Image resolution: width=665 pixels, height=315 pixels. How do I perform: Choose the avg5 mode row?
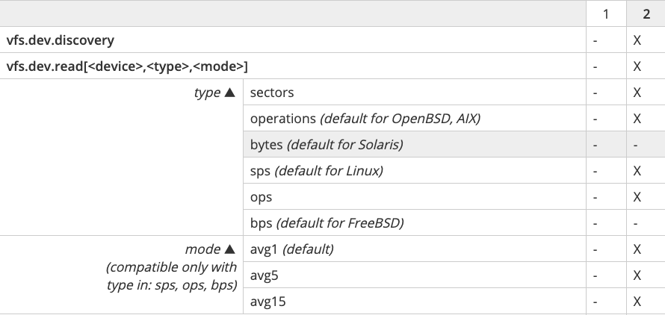tap(265, 275)
